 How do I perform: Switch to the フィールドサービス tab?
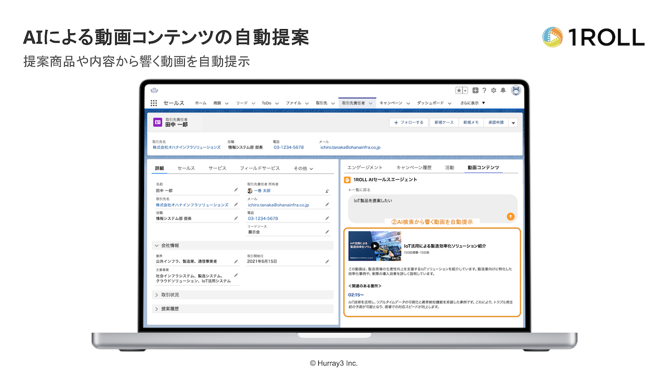coord(260,168)
